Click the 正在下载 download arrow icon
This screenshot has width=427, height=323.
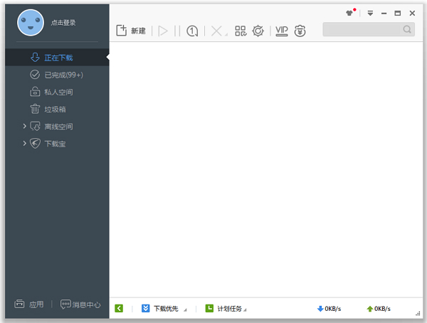coord(35,57)
